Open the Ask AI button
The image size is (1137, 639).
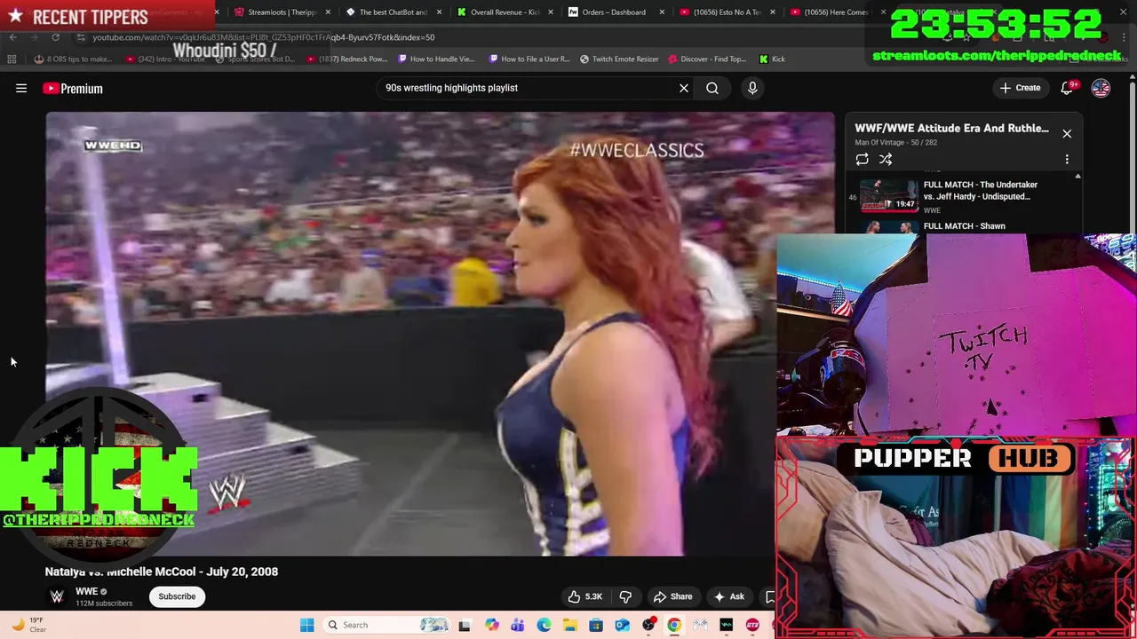[729, 596]
